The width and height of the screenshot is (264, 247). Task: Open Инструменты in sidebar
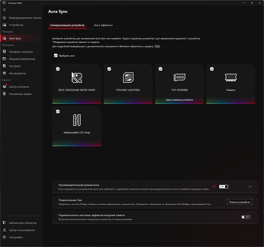point(21,73)
